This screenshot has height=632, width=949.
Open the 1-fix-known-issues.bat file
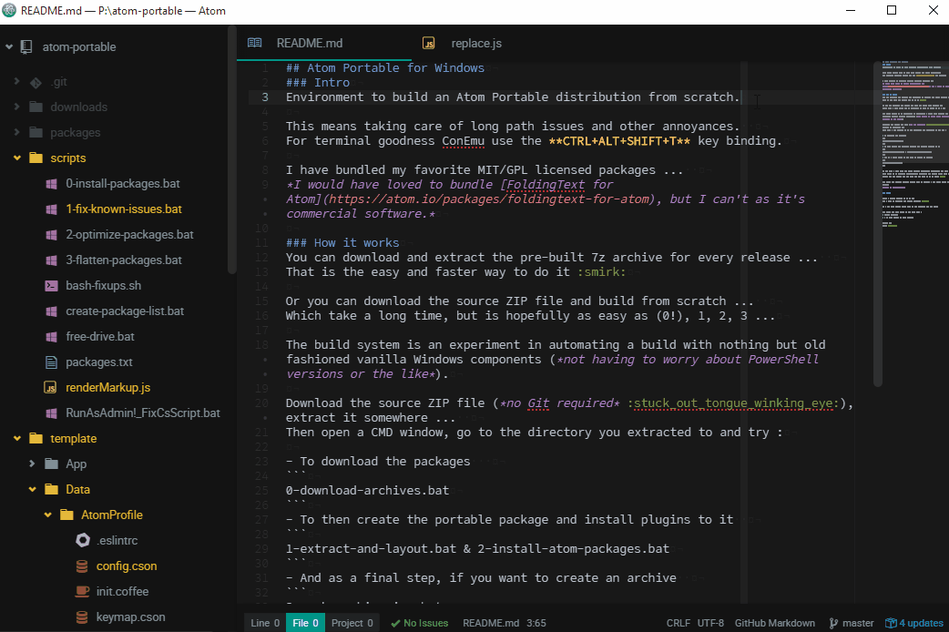tap(124, 209)
